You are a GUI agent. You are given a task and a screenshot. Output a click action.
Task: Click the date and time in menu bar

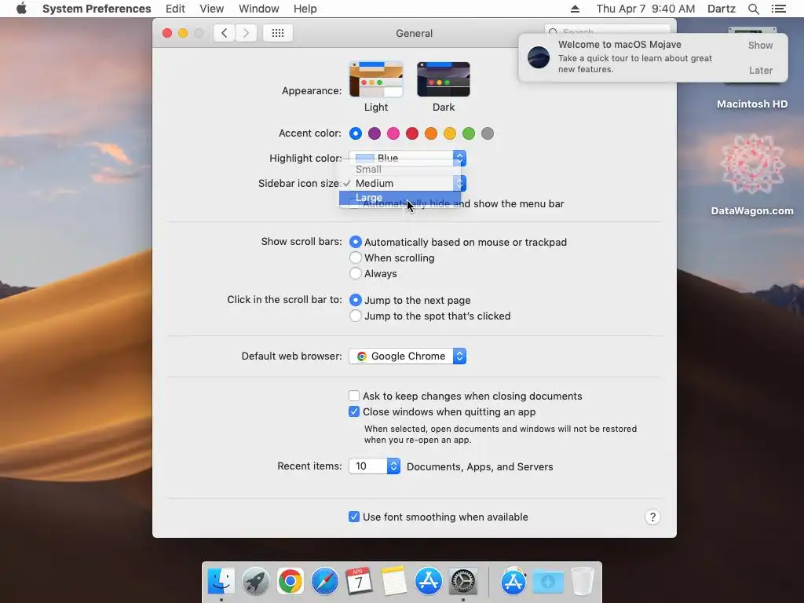click(645, 9)
